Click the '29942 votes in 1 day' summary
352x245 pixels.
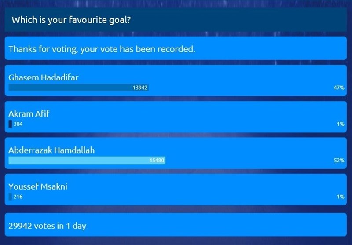click(x=48, y=226)
